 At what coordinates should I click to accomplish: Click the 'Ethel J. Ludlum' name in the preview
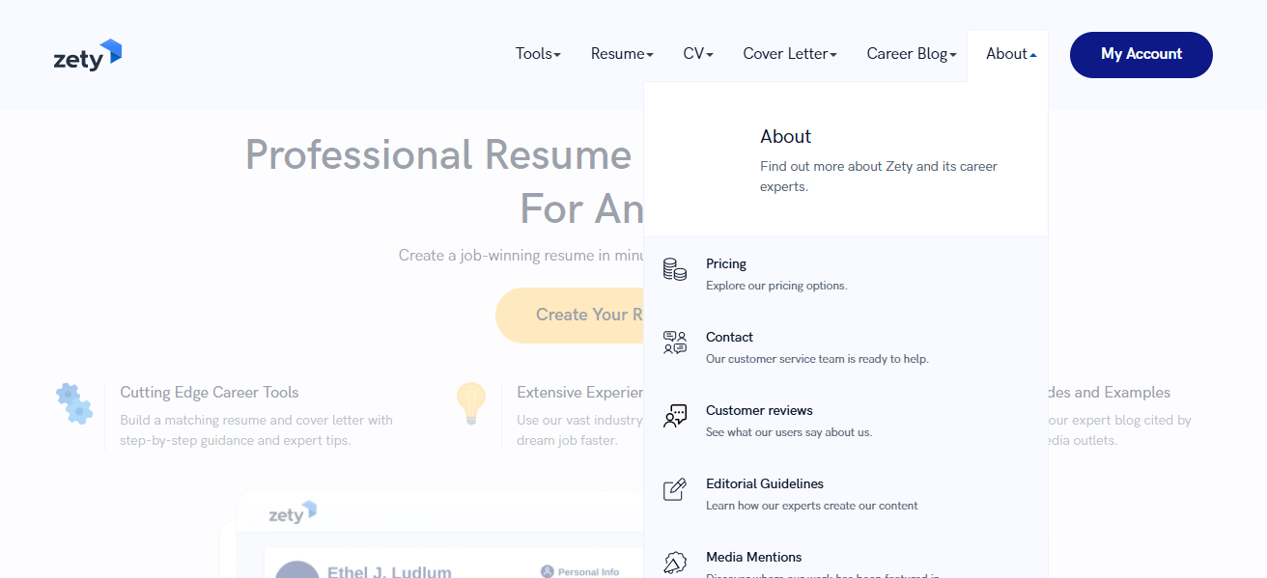tap(389, 571)
